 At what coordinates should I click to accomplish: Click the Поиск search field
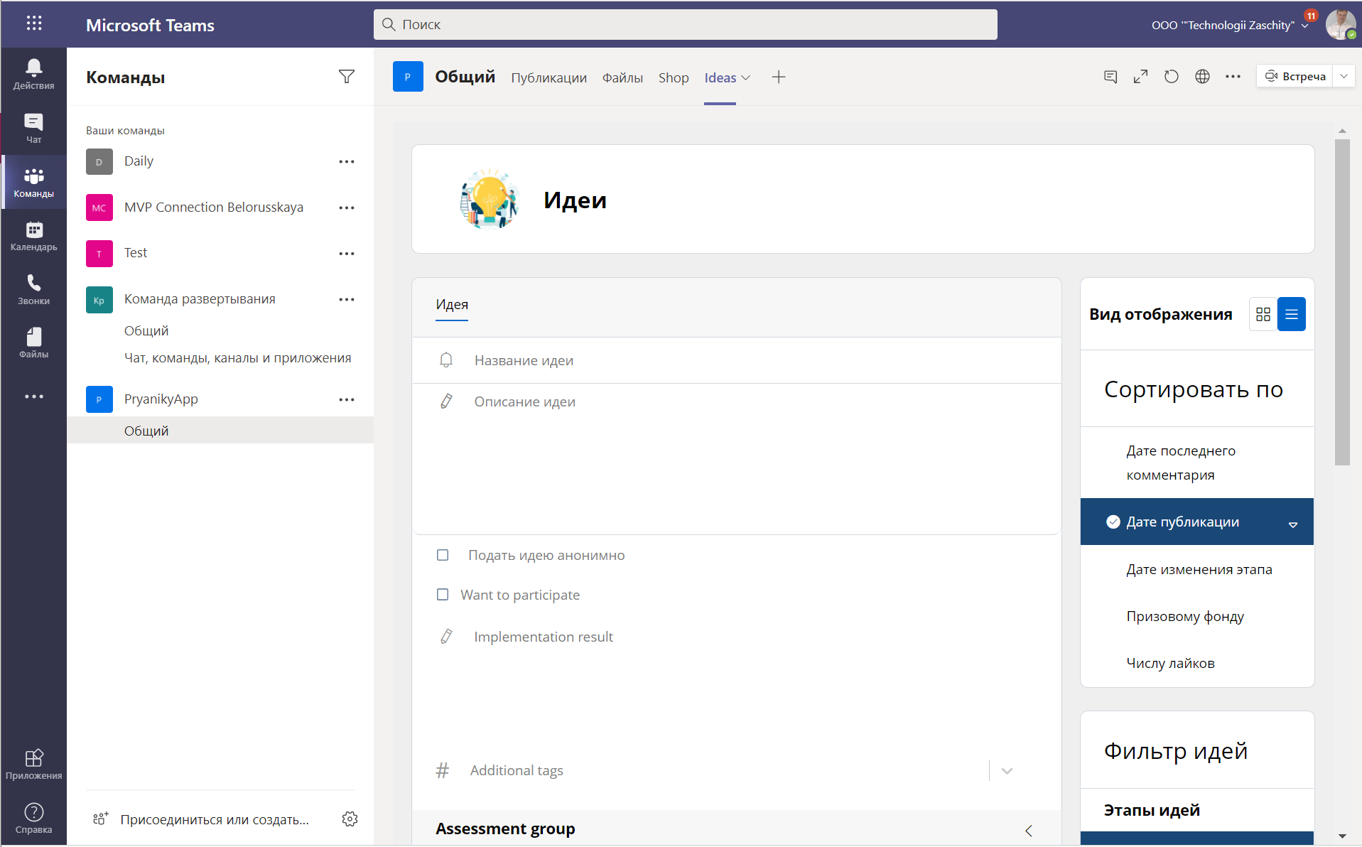[x=685, y=24]
